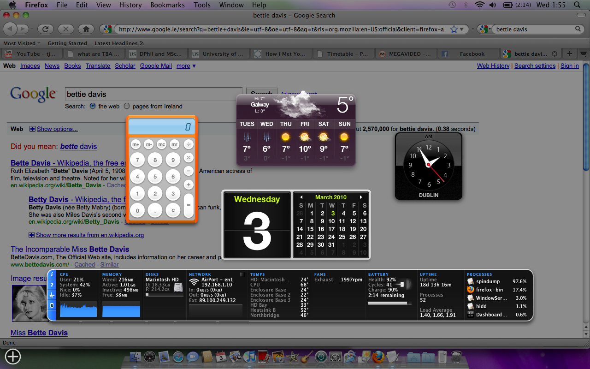Click the calculator 'c' clear key
The width and height of the screenshot is (590, 369).
(x=173, y=210)
